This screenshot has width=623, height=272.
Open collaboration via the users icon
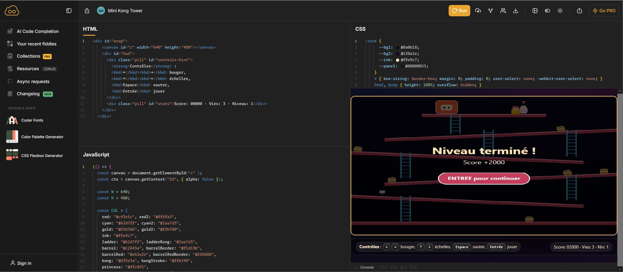tap(503, 11)
